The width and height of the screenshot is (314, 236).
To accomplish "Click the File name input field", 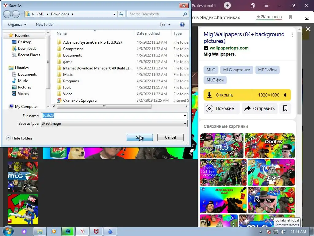I will [112, 116].
